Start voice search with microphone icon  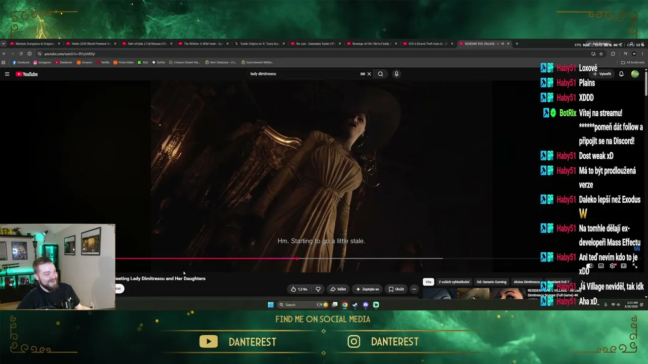tap(396, 74)
